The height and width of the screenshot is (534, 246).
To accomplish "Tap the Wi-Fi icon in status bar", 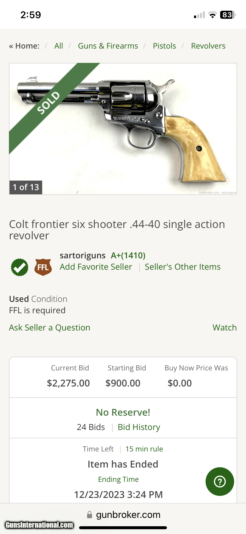I will coord(212,15).
